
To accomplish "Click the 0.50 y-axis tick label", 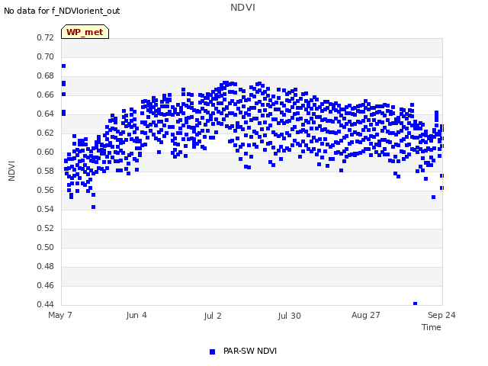I will point(46,247).
